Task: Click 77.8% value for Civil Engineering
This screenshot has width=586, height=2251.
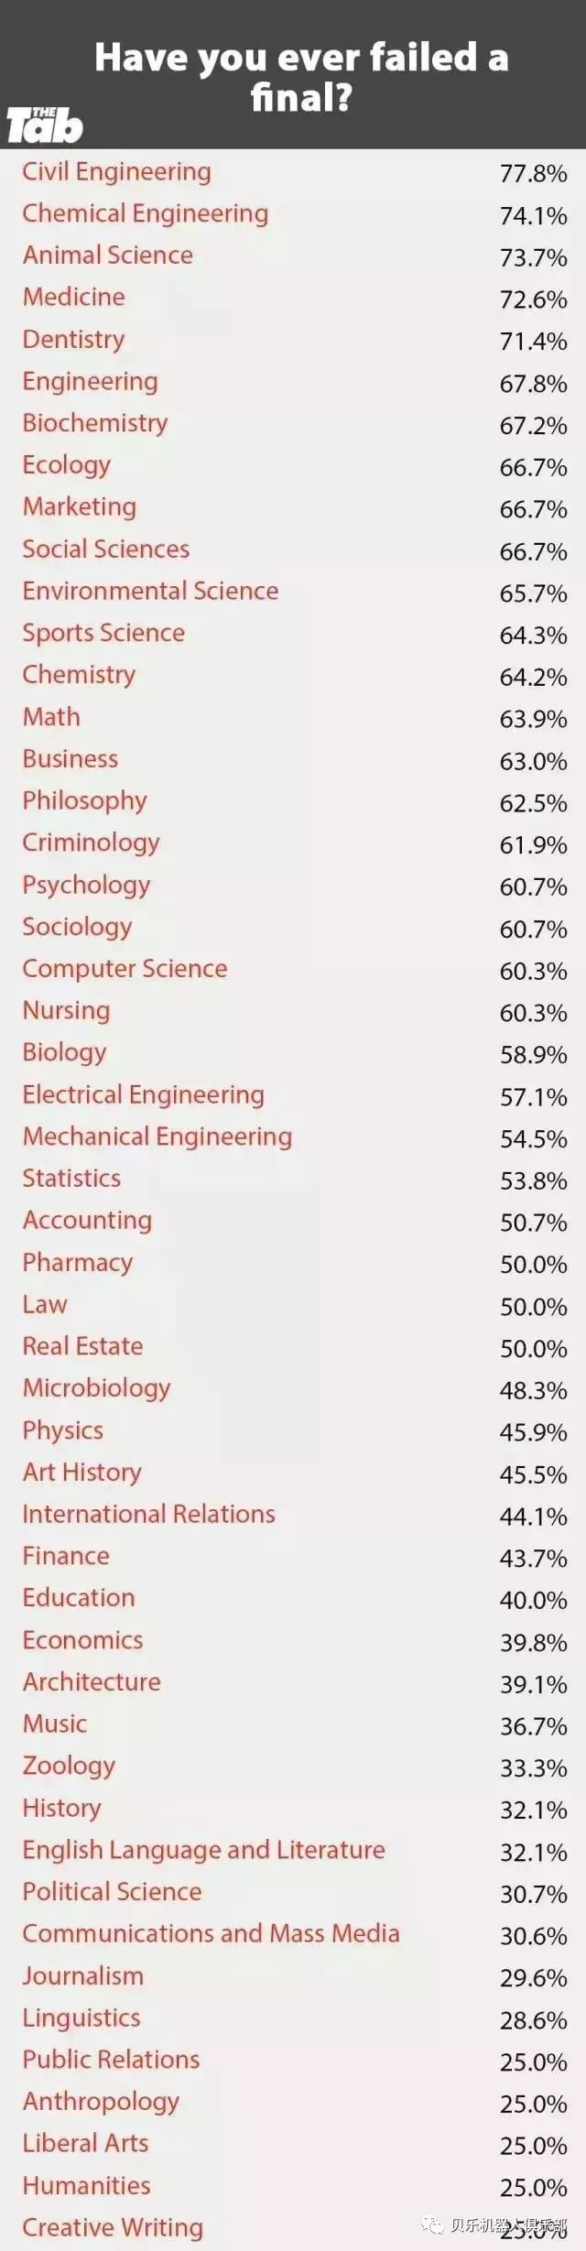Action: click(x=534, y=174)
